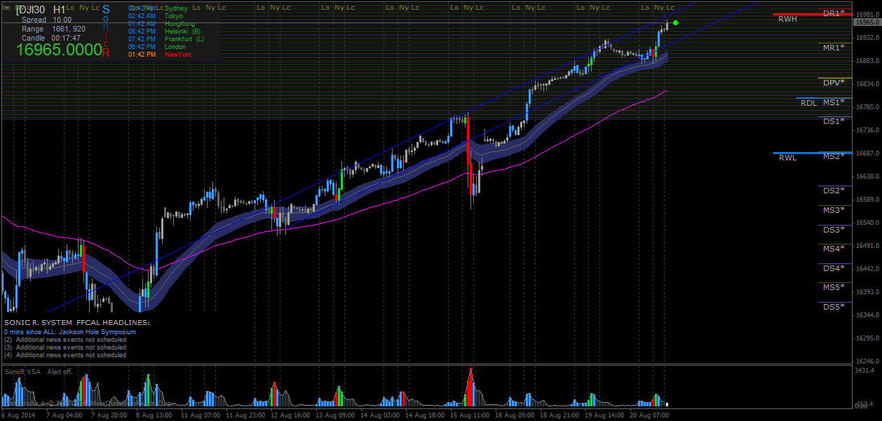882x421 pixels.
Task: Select the DR1* pivot level label
Action: [x=834, y=13]
